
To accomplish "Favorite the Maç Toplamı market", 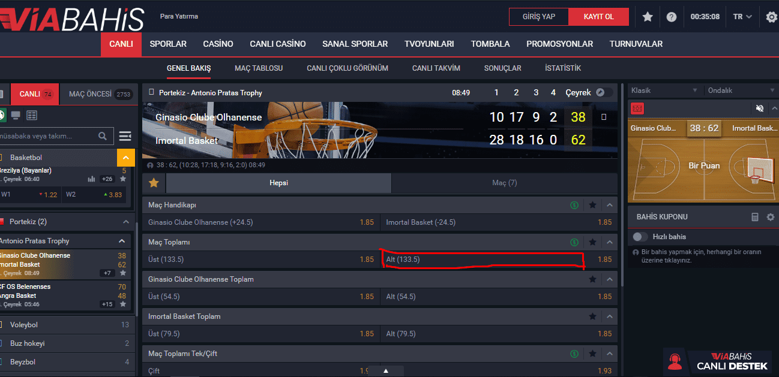I will [593, 242].
